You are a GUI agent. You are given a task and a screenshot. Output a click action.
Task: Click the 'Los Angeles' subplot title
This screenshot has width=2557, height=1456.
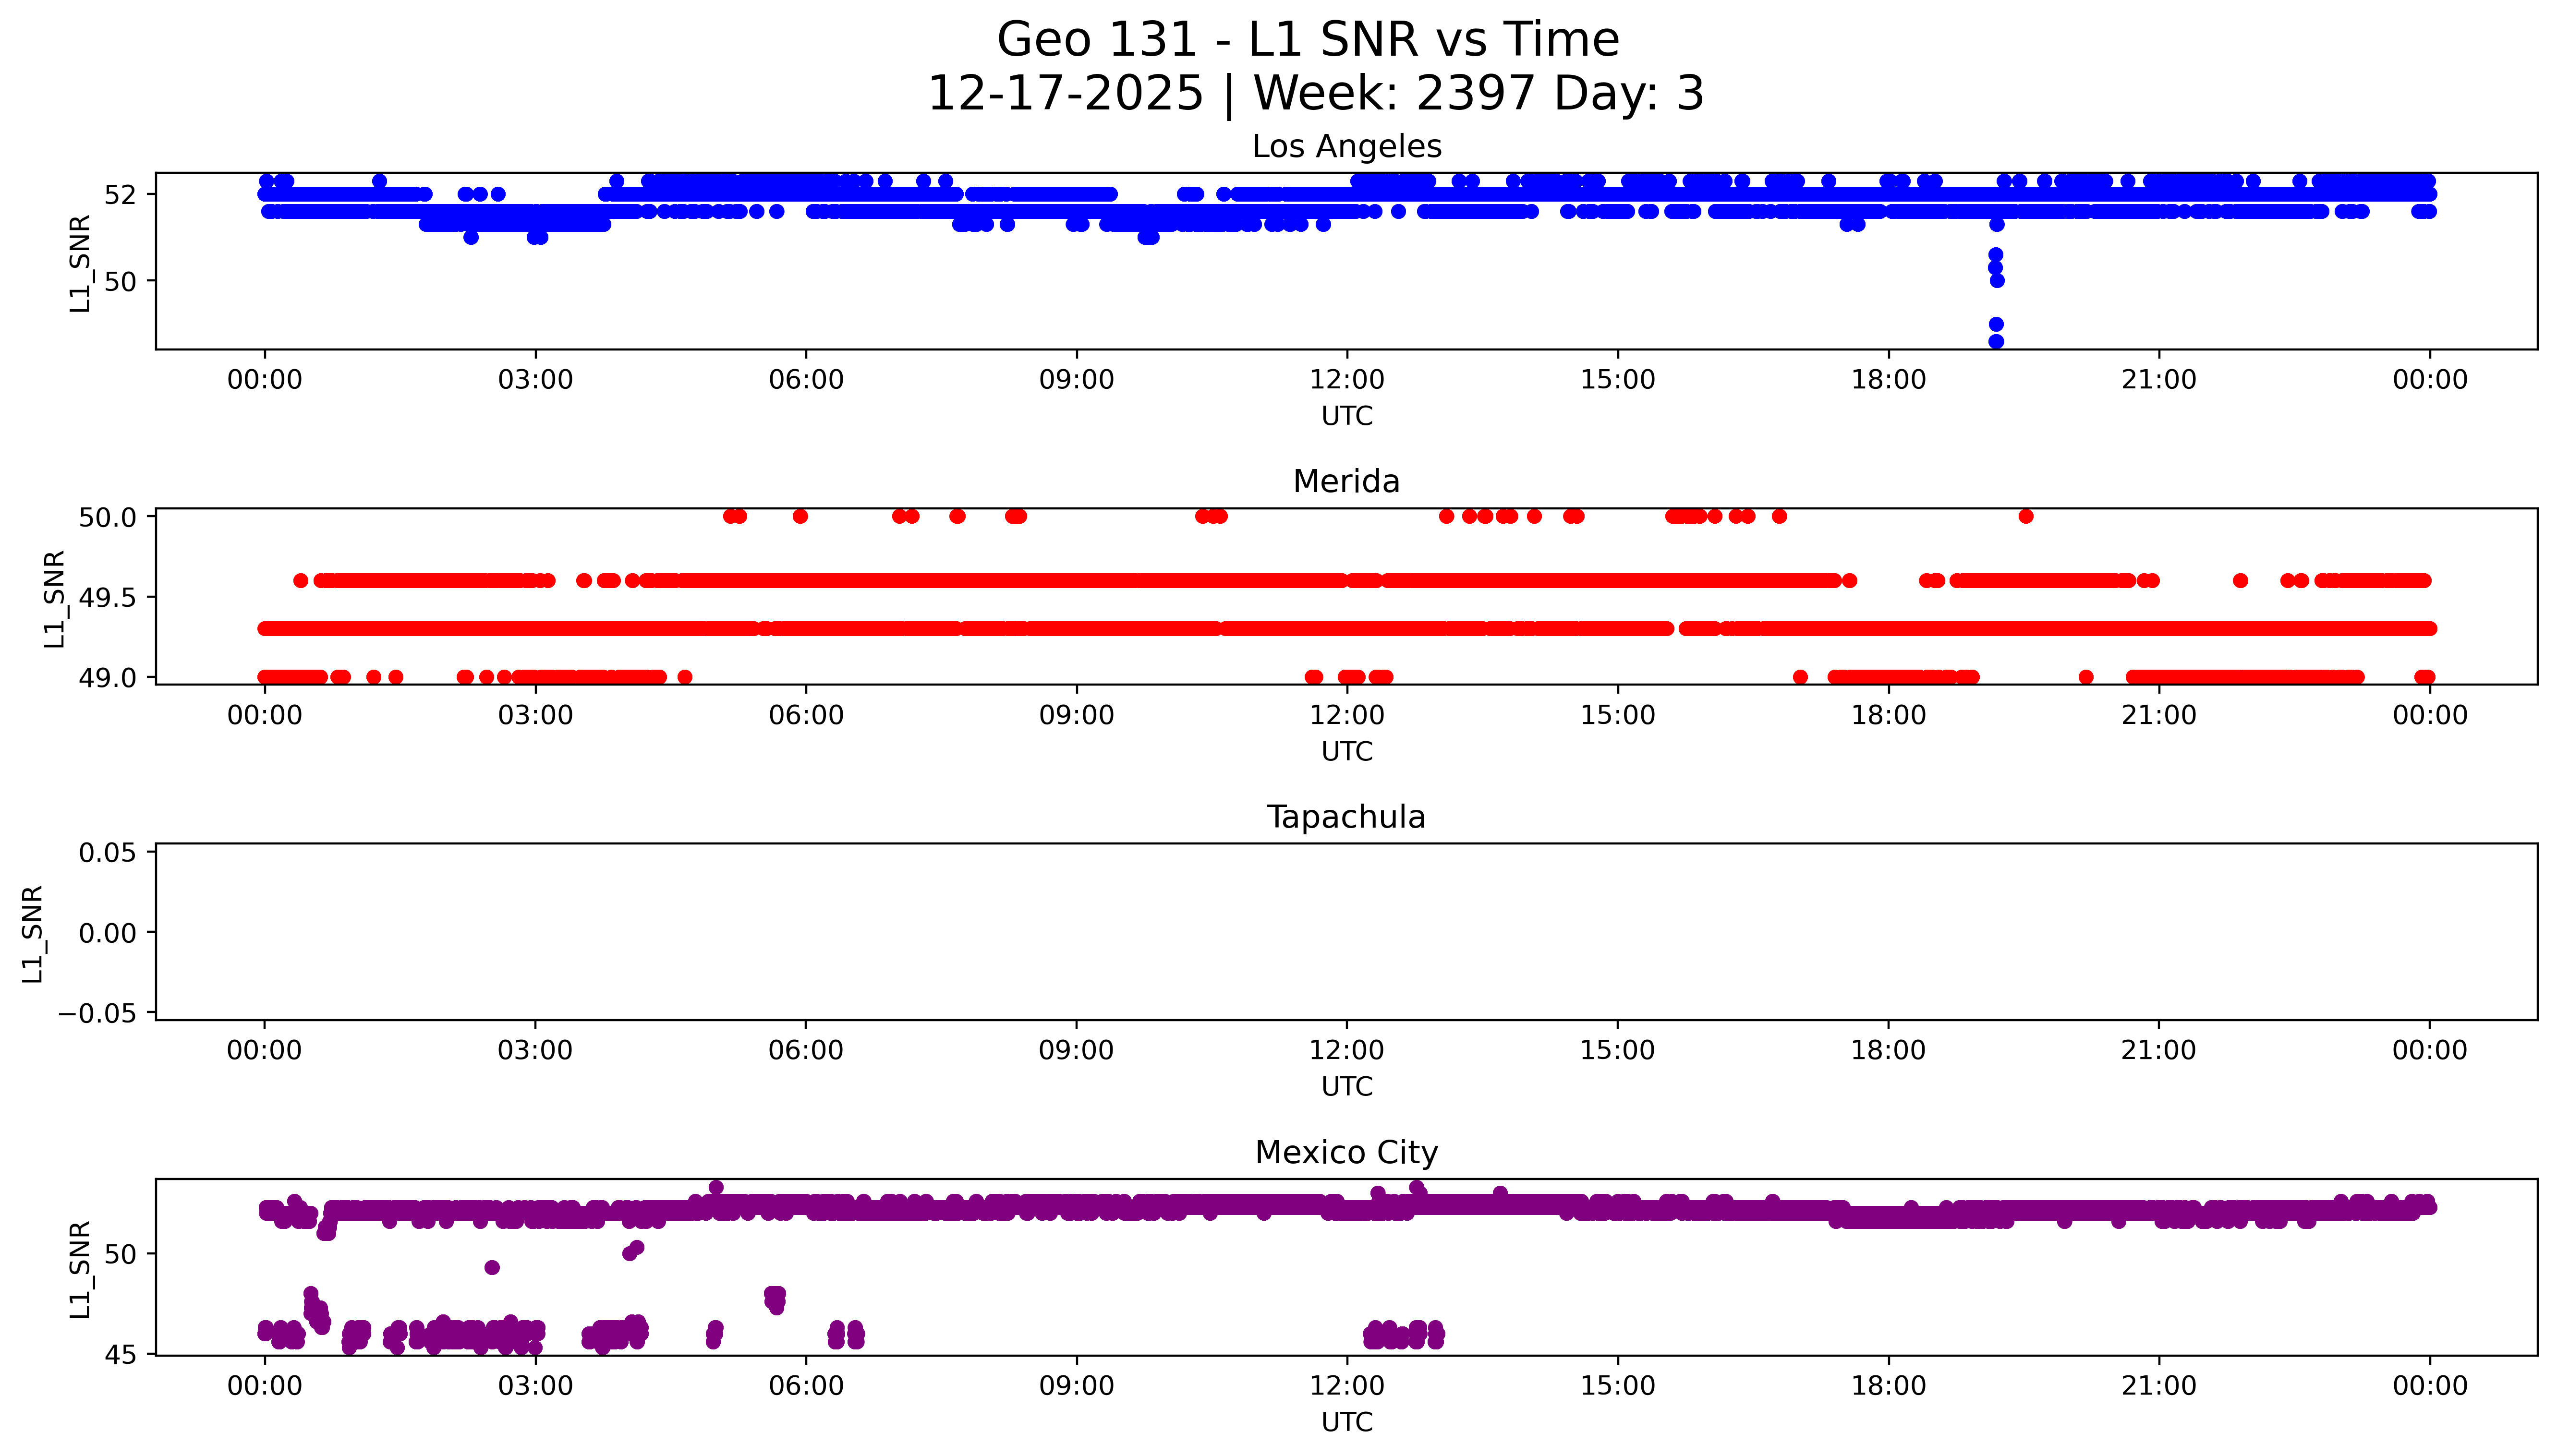[1346, 146]
